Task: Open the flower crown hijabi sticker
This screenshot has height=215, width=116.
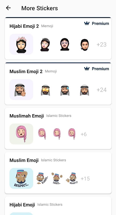Action: pos(21,44)
